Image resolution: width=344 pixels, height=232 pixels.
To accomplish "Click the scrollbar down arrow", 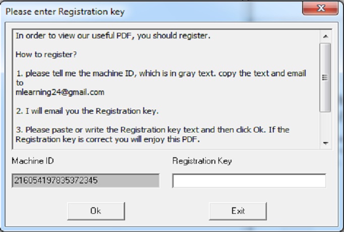I will click(325, 144).
